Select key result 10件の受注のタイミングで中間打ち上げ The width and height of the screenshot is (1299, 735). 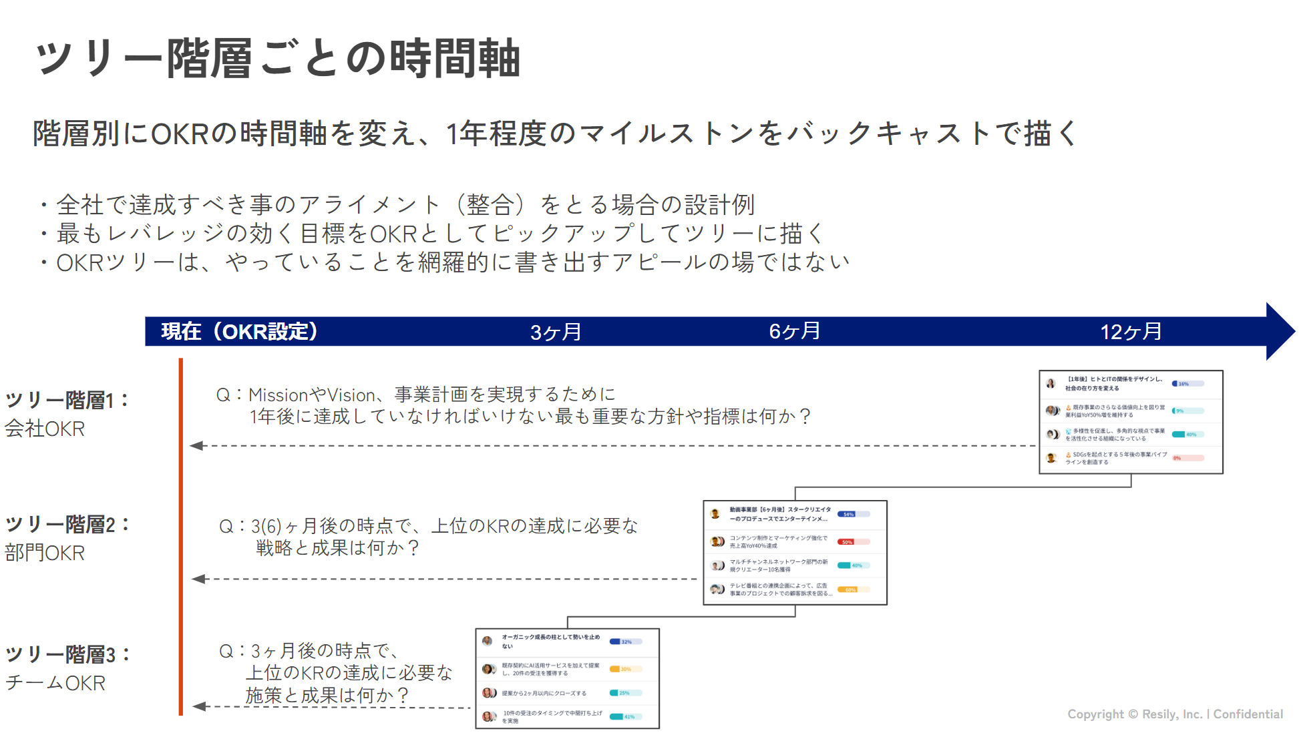click(552, 717)
